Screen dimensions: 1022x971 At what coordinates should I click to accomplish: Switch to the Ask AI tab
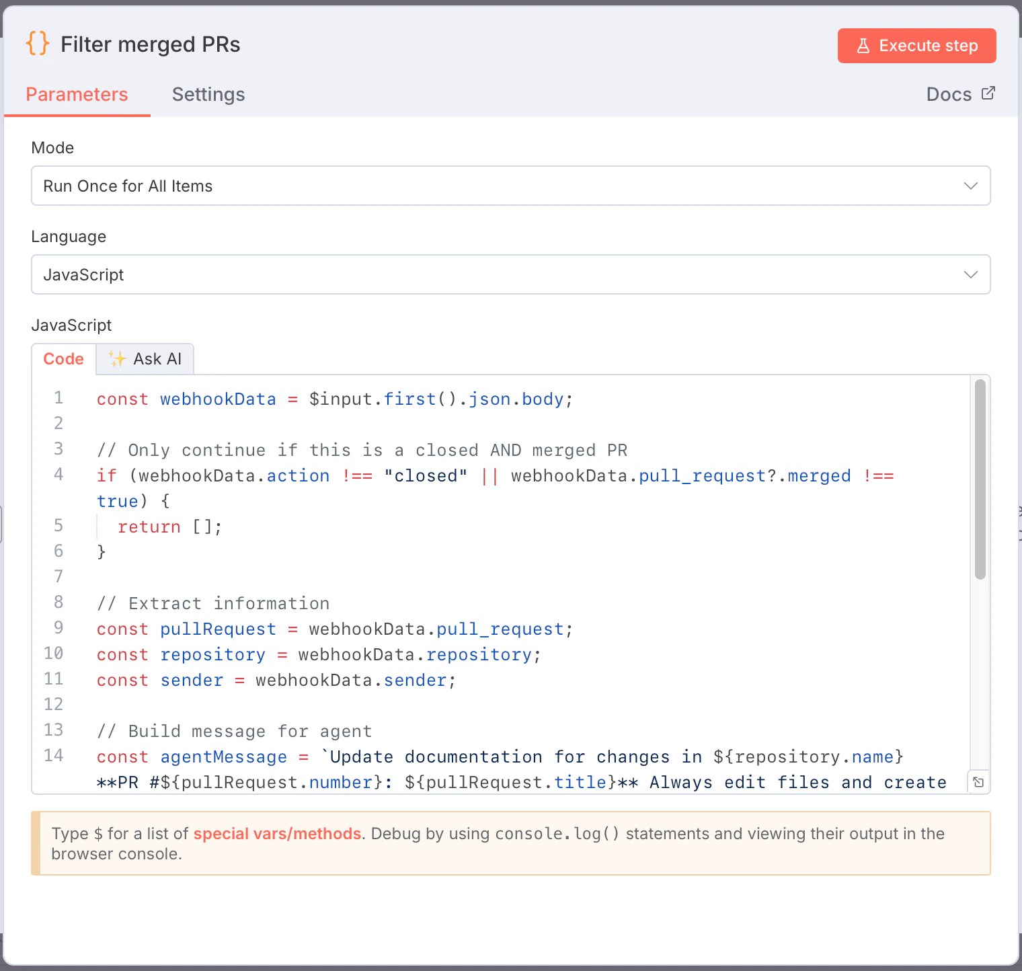(145, 358)
